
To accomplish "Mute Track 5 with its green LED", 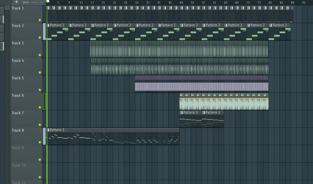I will [40, 90].
